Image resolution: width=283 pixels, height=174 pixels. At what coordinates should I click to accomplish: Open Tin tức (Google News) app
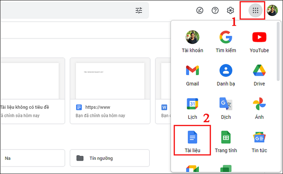click(x=259, y=140)
